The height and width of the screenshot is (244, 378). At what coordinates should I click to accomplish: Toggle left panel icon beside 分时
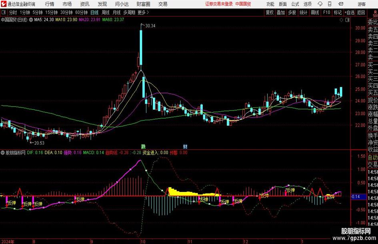(4, 12)
